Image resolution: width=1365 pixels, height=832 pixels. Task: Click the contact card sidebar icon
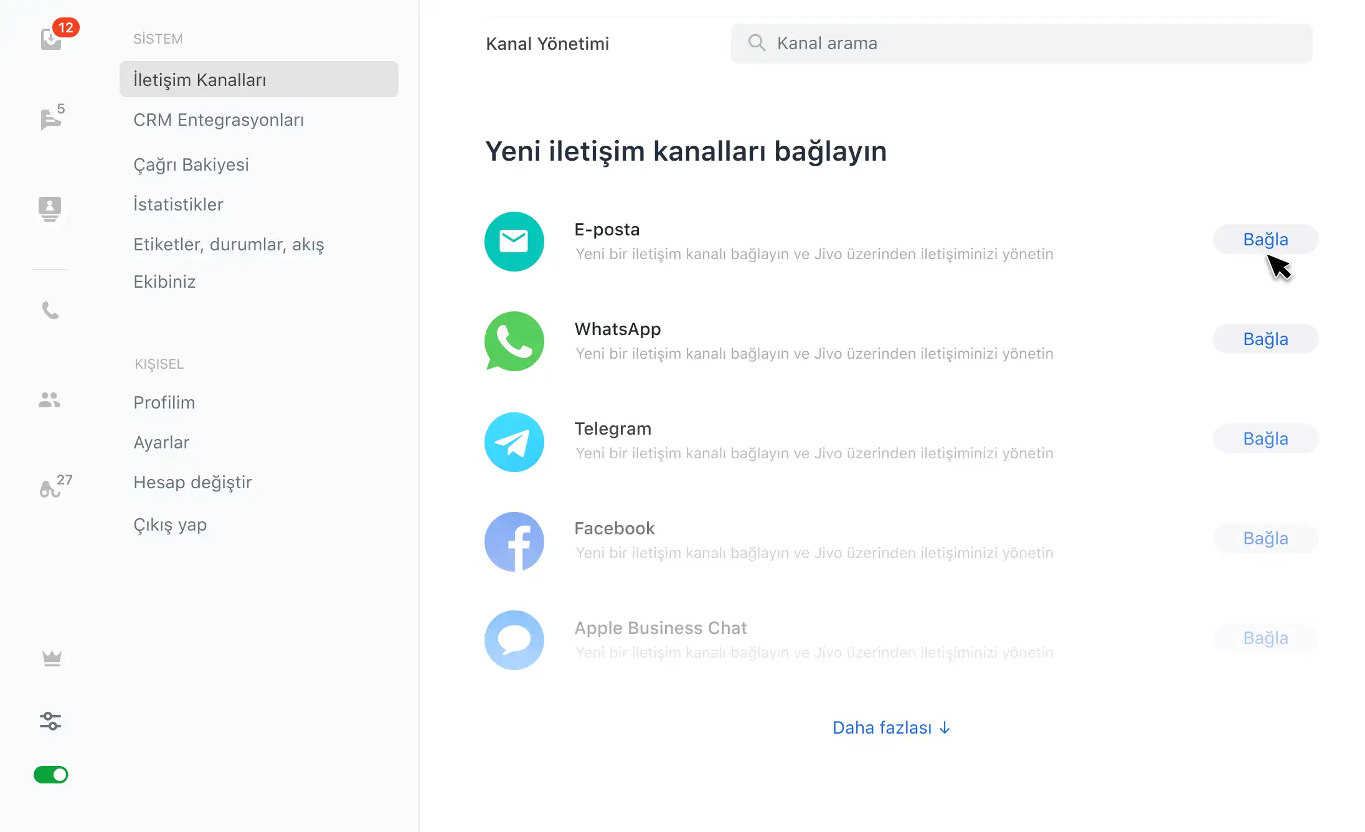click(50, 208)
